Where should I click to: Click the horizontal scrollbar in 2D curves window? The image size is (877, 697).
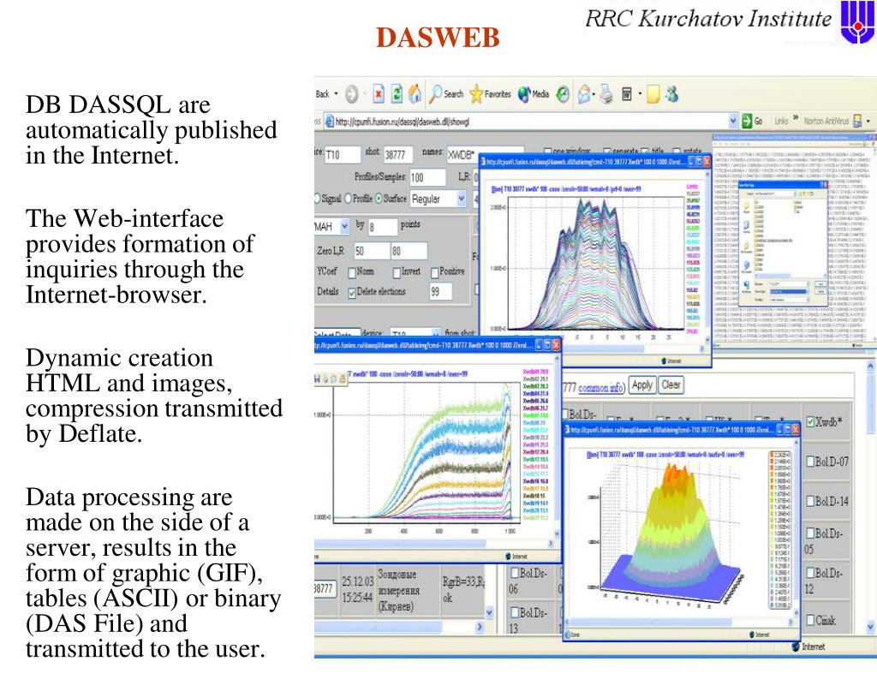click(434, 543)
